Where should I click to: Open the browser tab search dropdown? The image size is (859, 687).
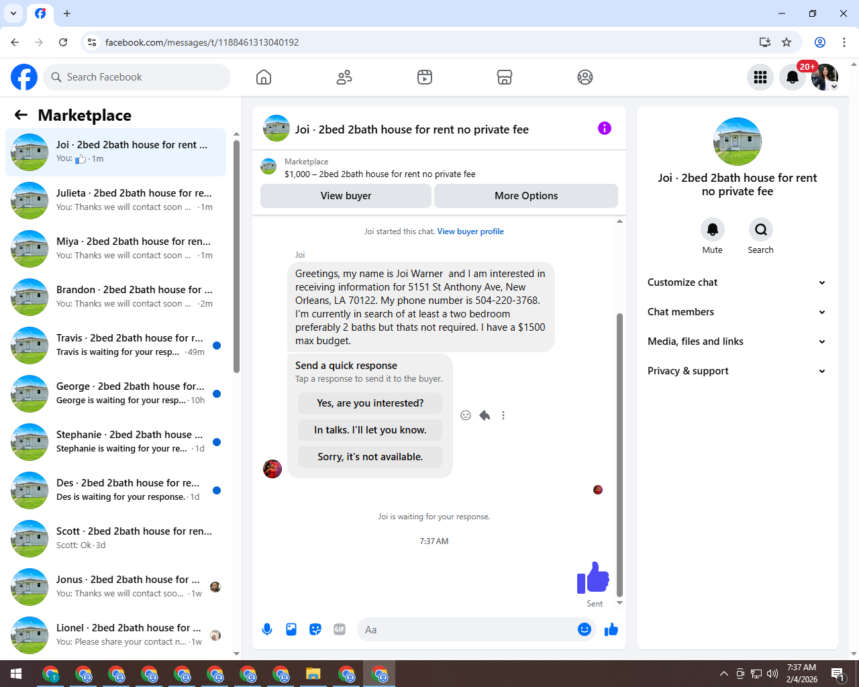tap(13, 13)
